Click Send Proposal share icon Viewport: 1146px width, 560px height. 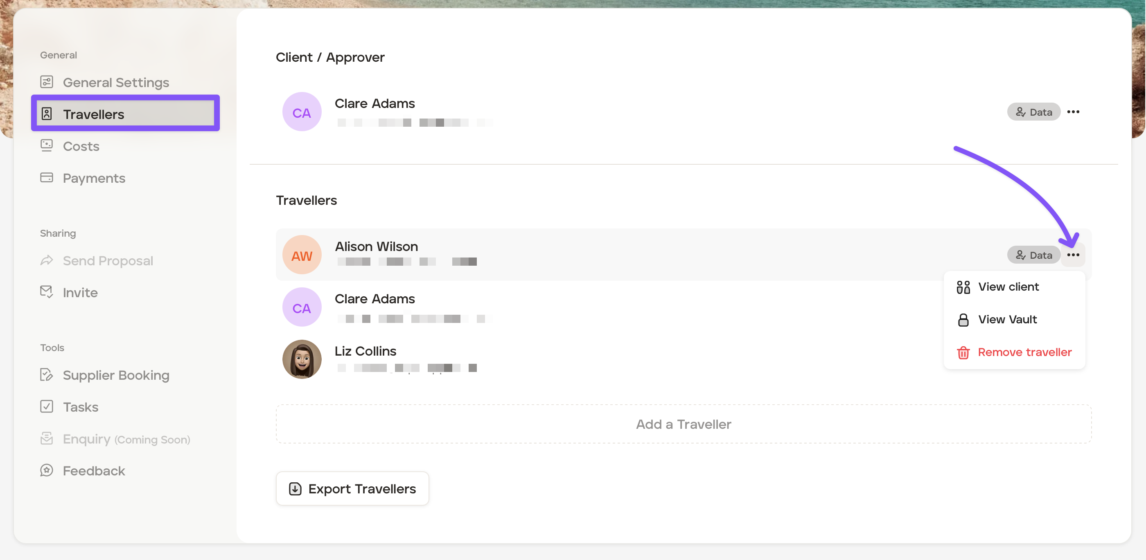click(x=47, y=260)
